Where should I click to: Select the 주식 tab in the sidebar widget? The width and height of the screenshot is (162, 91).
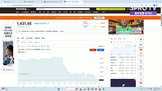click(124, 39)
